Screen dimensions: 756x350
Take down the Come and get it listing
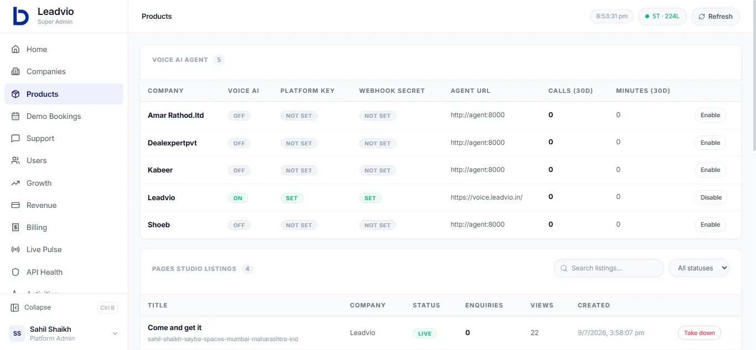coord(699,333)
